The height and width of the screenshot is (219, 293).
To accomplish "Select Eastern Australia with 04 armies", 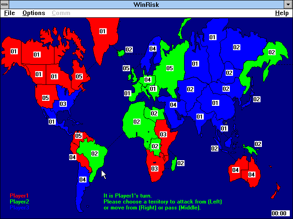I will click(x=251, y=174).
